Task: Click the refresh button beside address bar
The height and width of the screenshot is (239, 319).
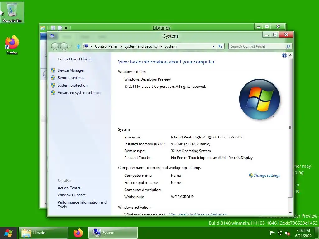Action: [x=221, y=47]
